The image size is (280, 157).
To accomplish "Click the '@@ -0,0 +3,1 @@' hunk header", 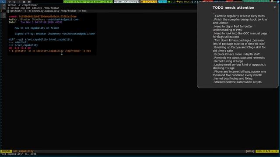I will (20, 48).
